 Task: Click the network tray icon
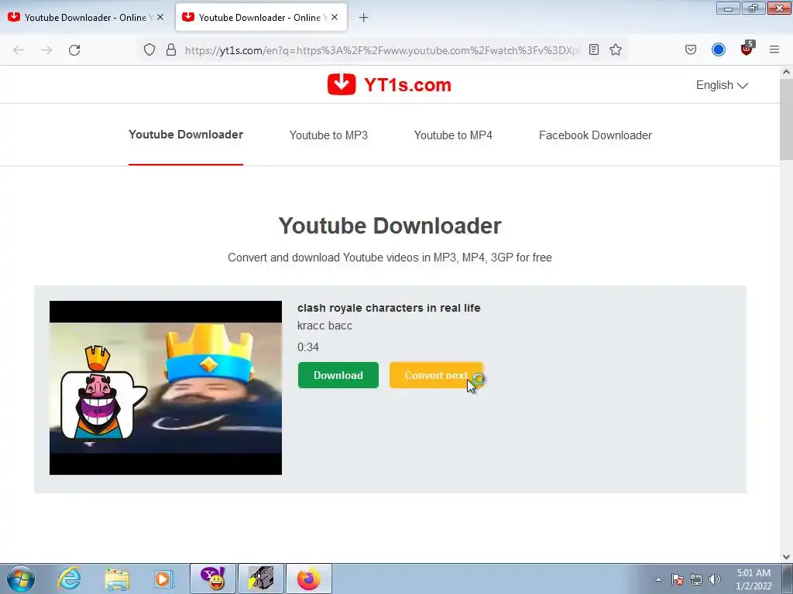tap(696, 579)
